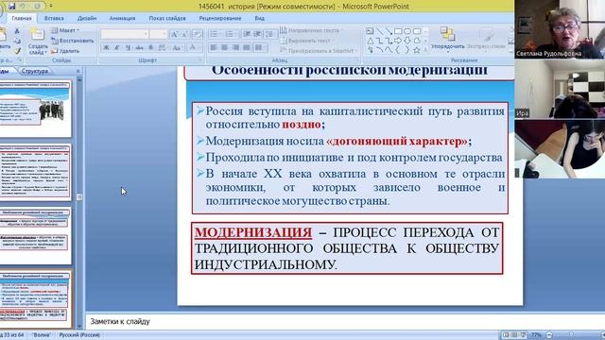Open the Вставка ribbon tab
Viewport: 605px width, 340px height.
point(54,18)
